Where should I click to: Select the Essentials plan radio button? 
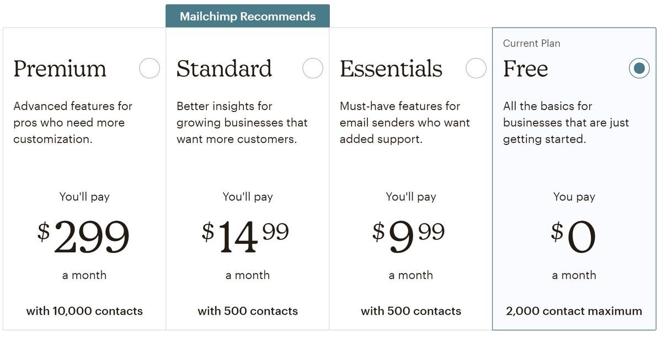[476, 68]
